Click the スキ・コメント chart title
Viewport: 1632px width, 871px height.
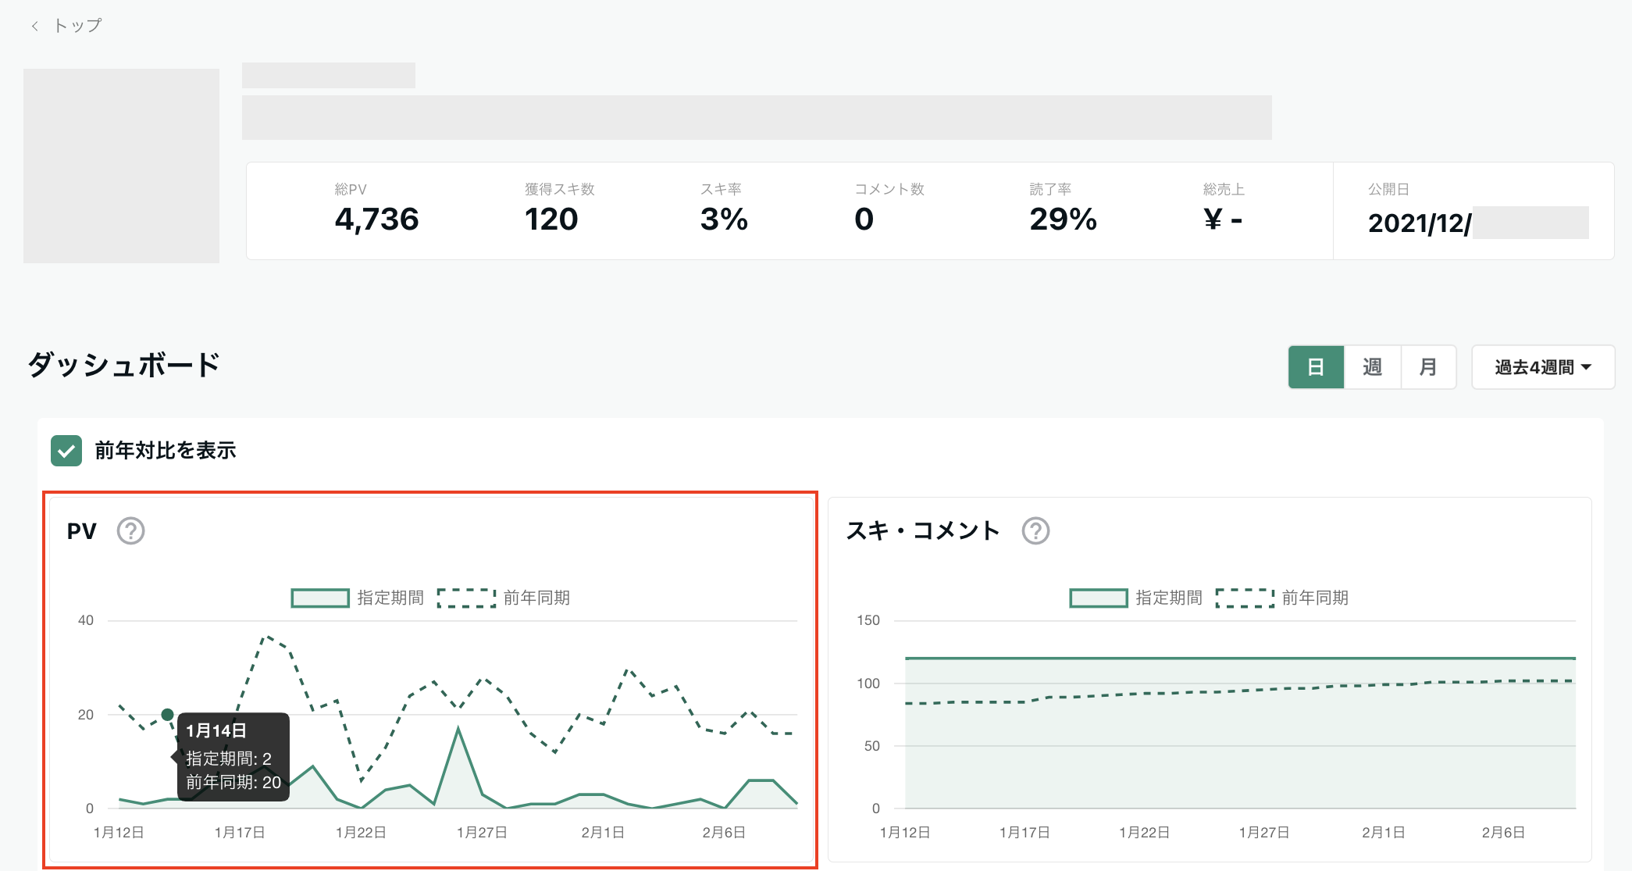coord(923,531)
